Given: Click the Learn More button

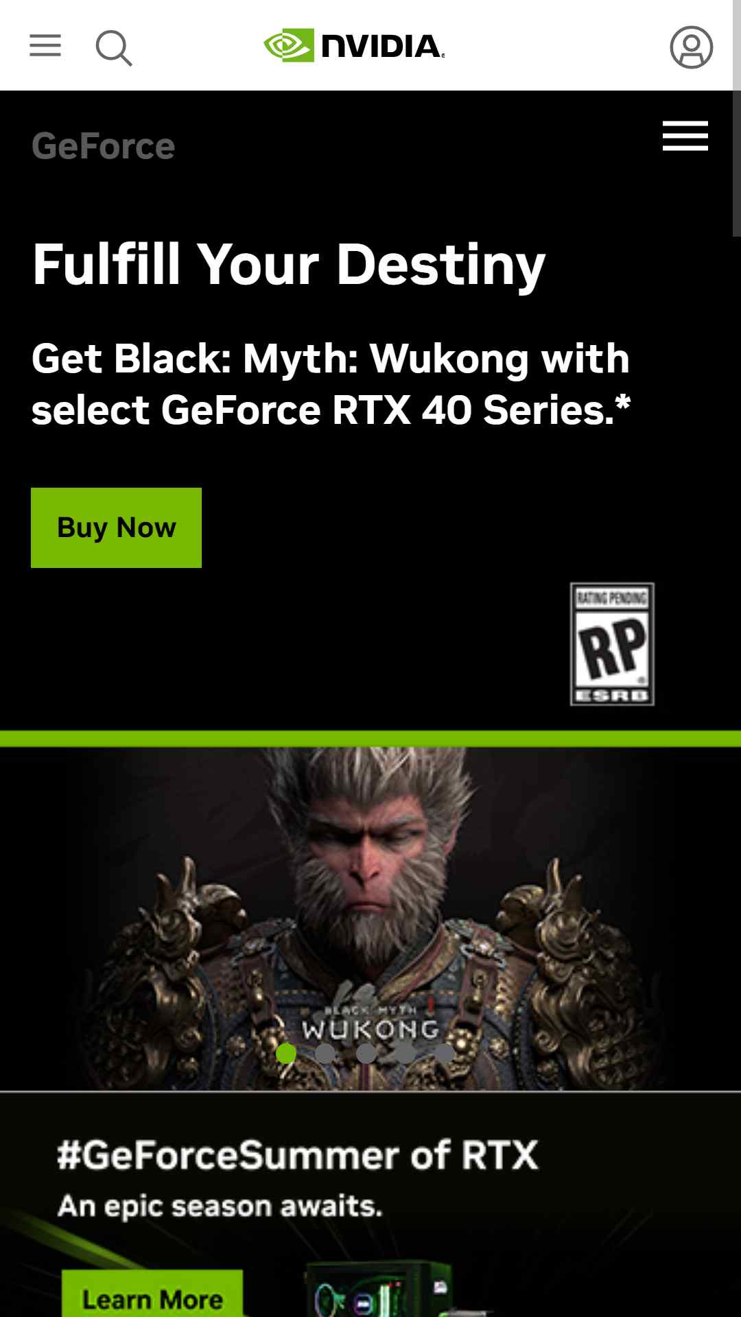Looking at the screenshot, I should coord(152,1295).
